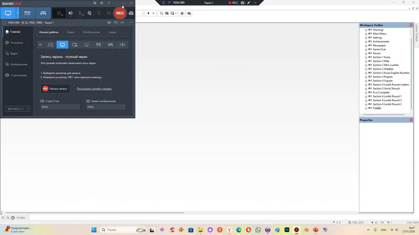Collapse Bandicam panel with chevron up
Screen dimensions: 419x235
pos(131,23)
